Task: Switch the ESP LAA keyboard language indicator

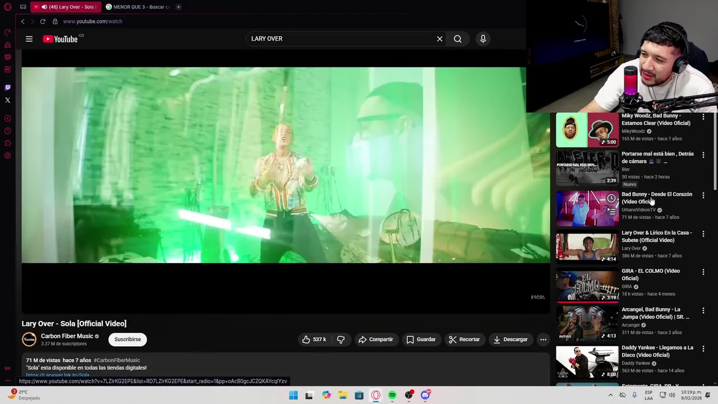Action: (648, 396)
